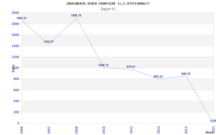Select x-axis year label 2006
This screenshot has width=216, height=135.
22,130
